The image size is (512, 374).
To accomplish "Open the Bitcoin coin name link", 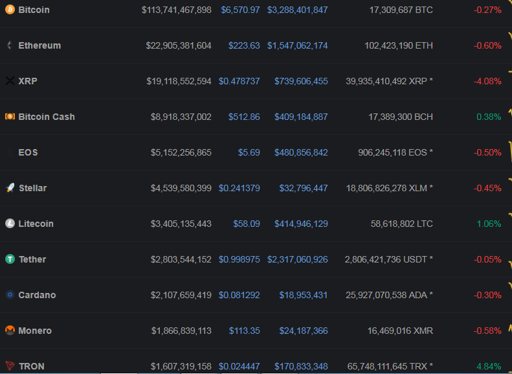I will click(x=34, y=10).
